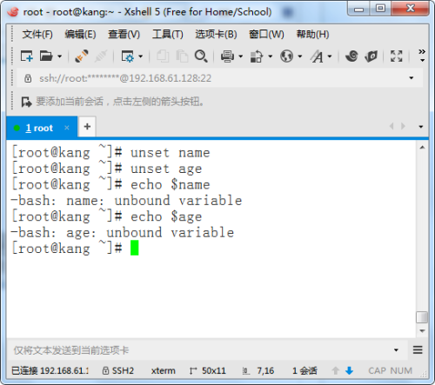Open the 工具(T) menu
The width and height of the screenshot is (435, 385).
[x=168, y=34]
